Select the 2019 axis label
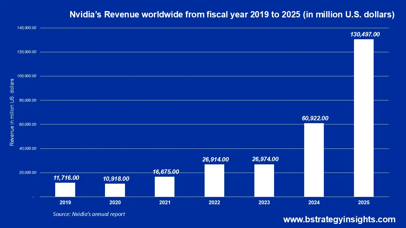Image resolution: width=406 pixels, height=228 pixels. (65, 203)
